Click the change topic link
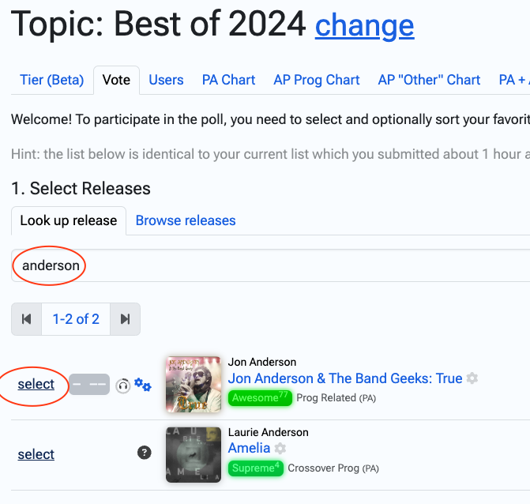This screenshot has height=504, width=530. coord(365,26)
